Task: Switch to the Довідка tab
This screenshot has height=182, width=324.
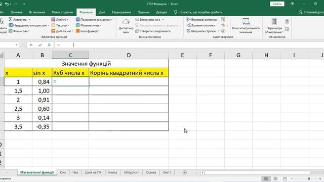Action: [161, 12]
